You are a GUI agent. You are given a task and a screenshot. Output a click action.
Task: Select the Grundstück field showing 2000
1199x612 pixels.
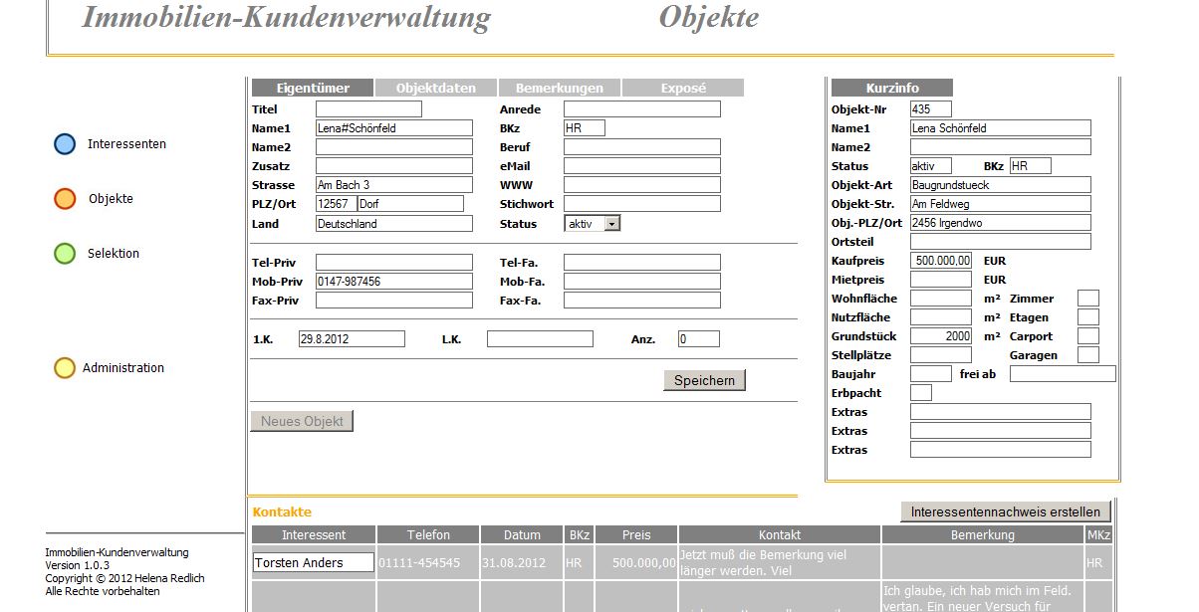click(x=939, y=335)
